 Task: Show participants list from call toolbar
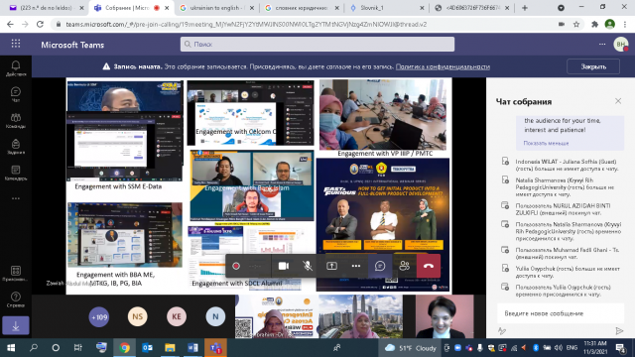[404, 266]
